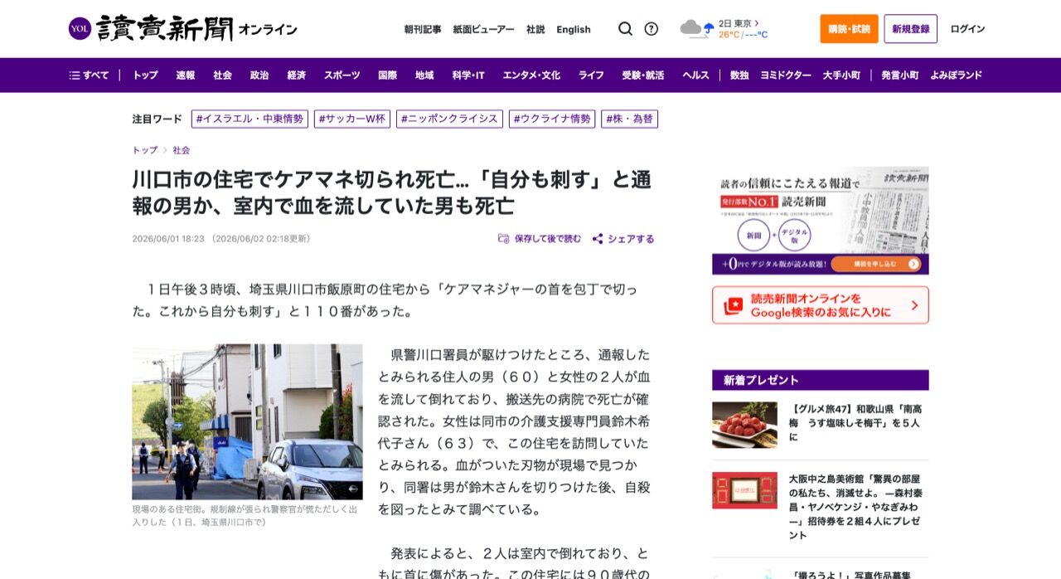Open the すべて hamburger menu

89,75
